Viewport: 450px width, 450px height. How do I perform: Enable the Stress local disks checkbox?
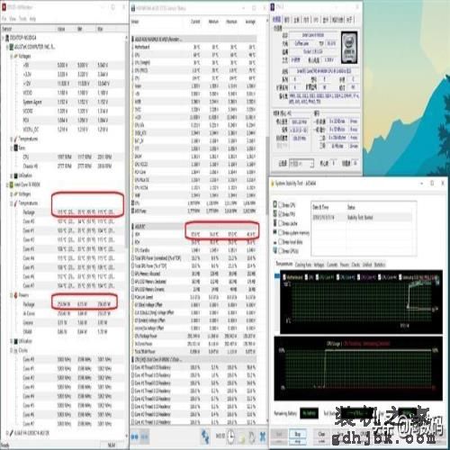[x=281, y=241]
